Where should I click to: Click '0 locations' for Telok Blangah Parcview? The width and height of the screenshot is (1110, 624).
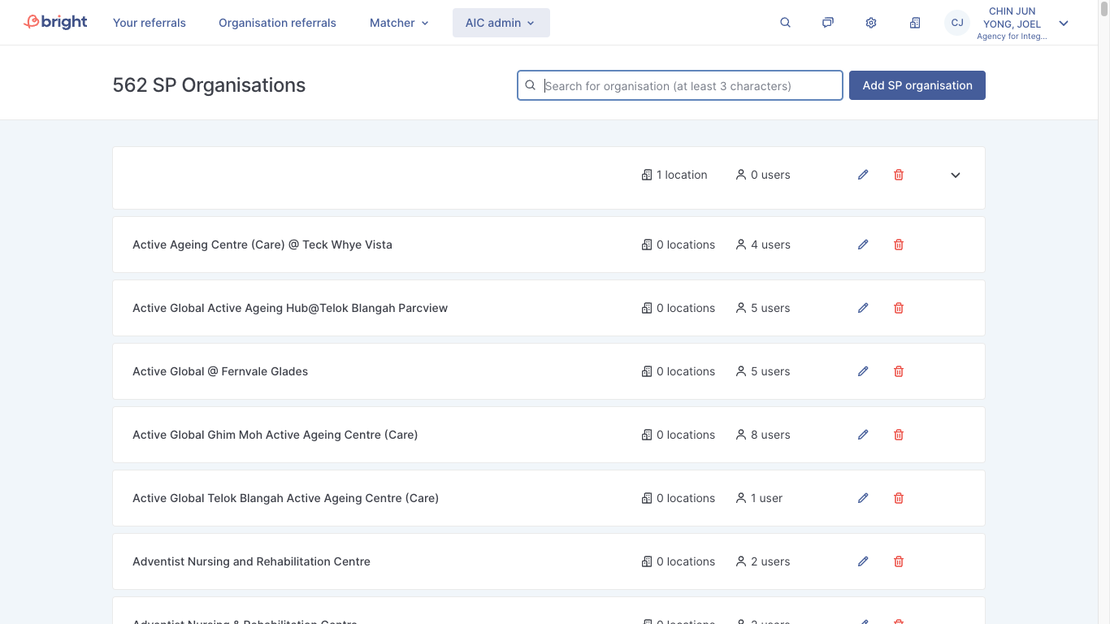[679, 308]
